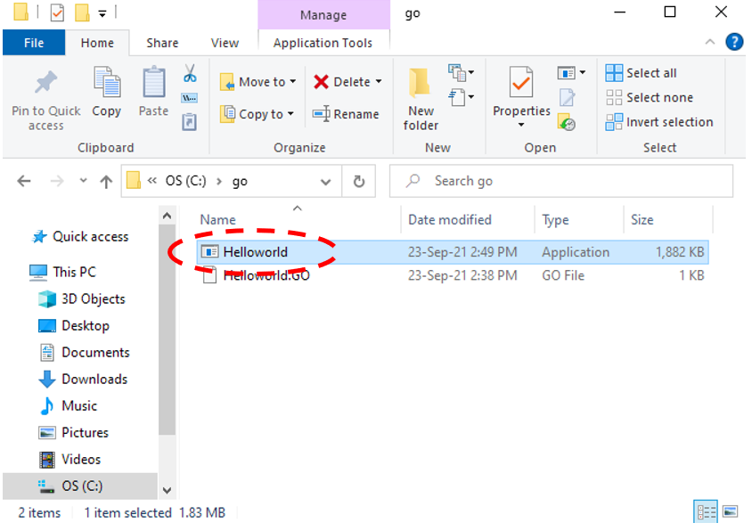The image size is (752, 531).
Task: Switch to large icons view in status bar
Action: [x=731, y=512]
